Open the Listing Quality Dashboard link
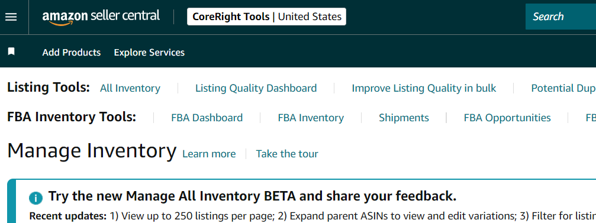The width and height of the screenshot is (596, 223). [x=256, y=88]
